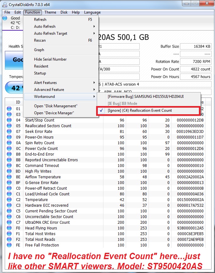Choose Refresh from Function menu

pyautogui.click(x=61, y=20)
